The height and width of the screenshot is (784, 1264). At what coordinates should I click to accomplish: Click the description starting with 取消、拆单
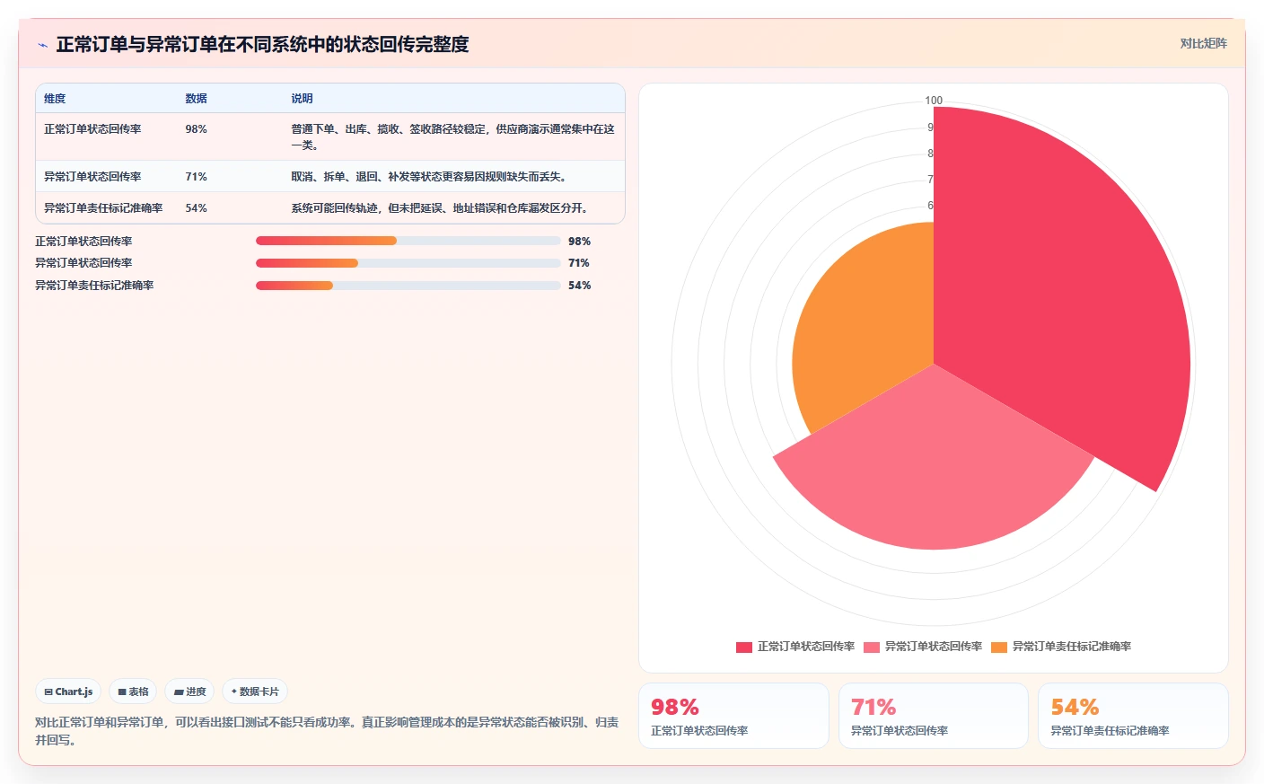(428, 177)
